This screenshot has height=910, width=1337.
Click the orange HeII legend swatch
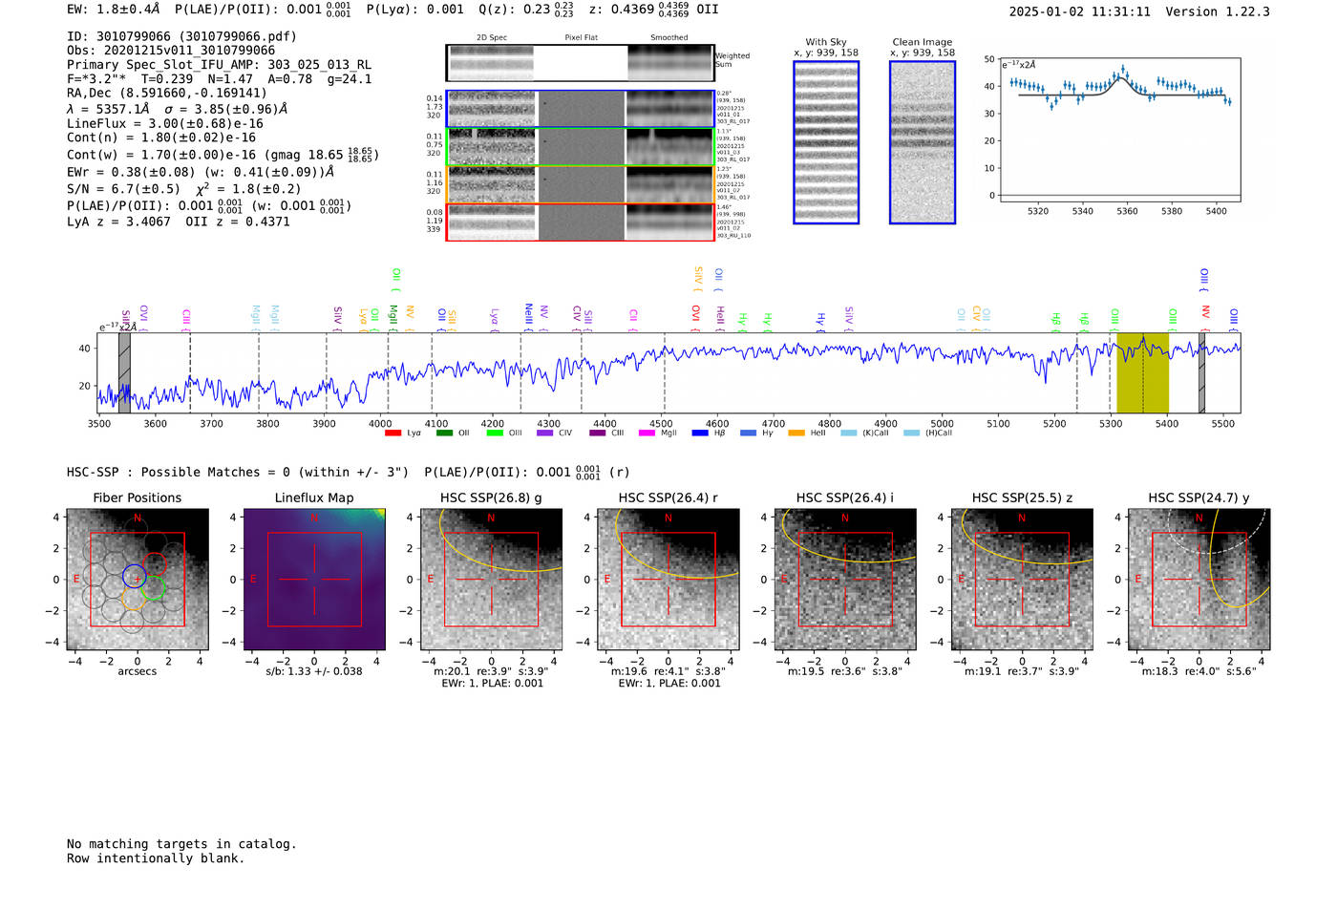796,434
